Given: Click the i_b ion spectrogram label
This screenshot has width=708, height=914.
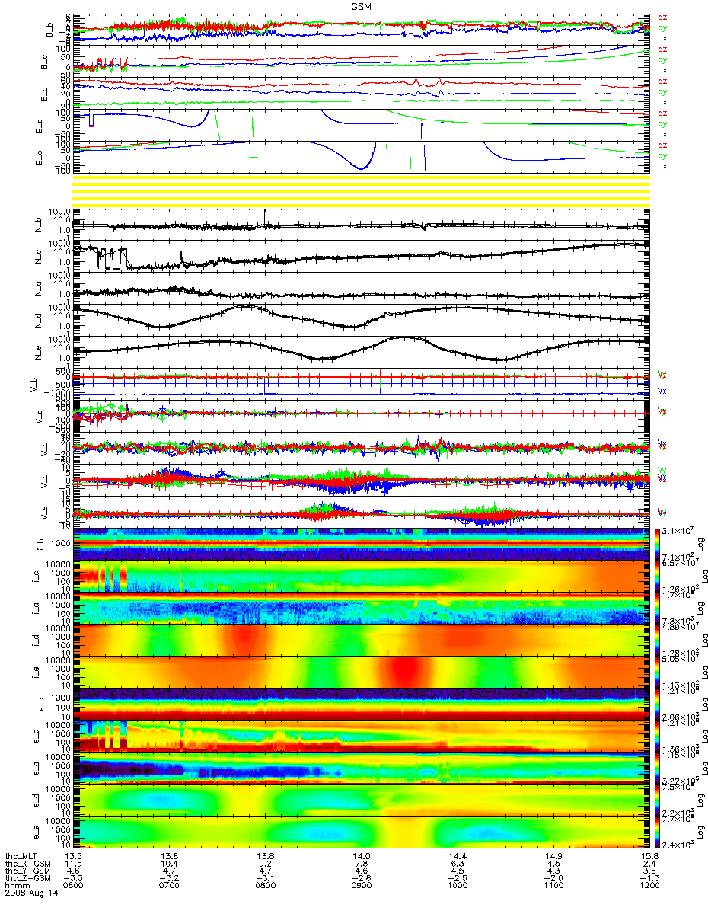Looking at the screenshot, I should point(40,545).
